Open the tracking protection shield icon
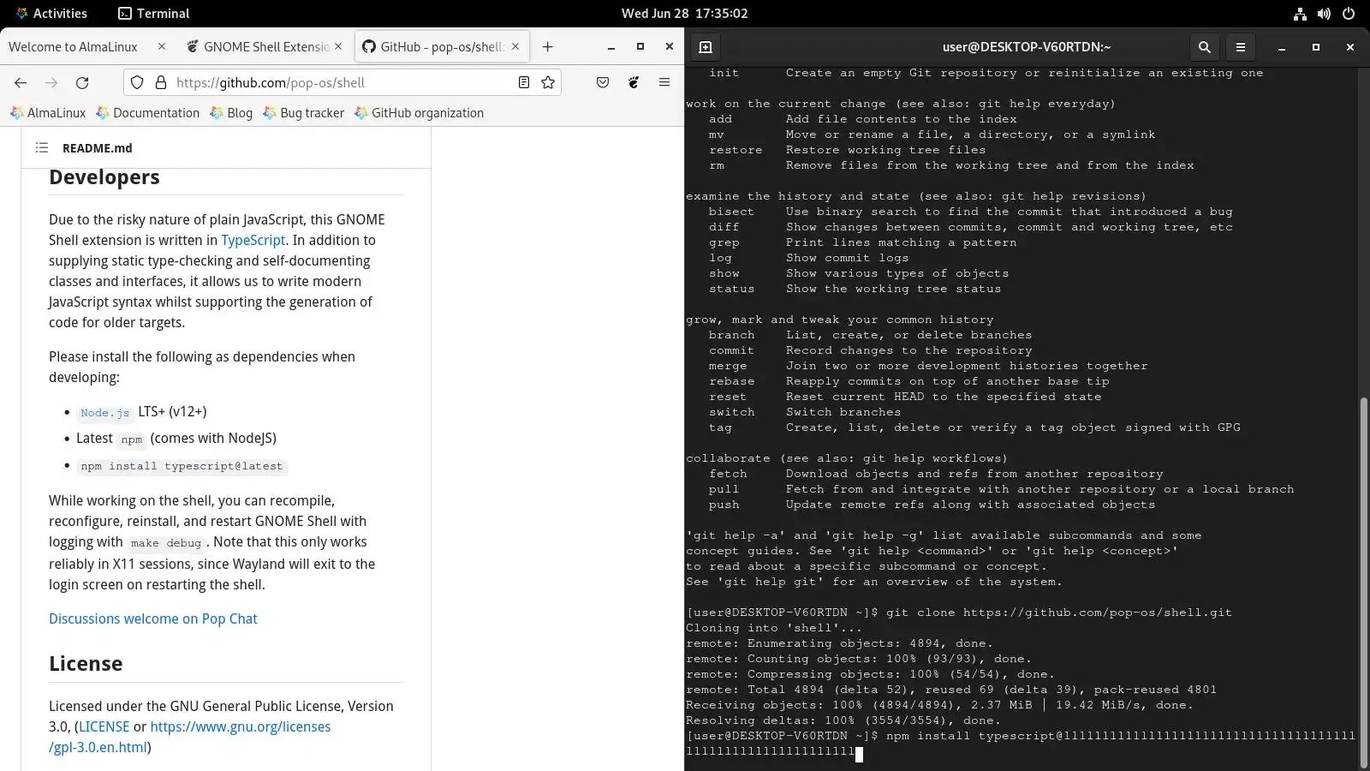 click(x=137, y=82)
